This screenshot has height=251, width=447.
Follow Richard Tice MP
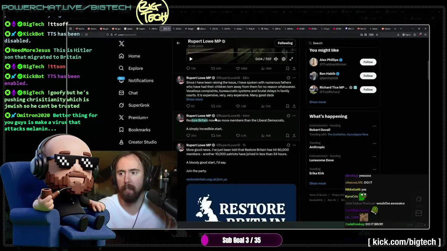[x=368, y=90]
